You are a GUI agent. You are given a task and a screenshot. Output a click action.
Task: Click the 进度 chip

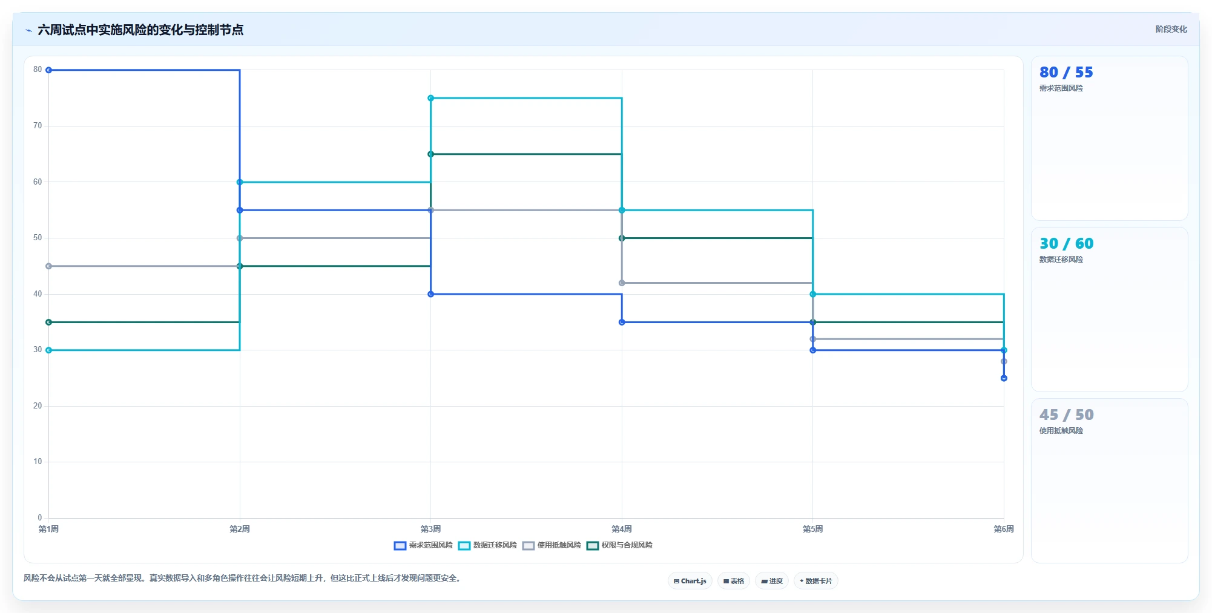coord(772,581)
